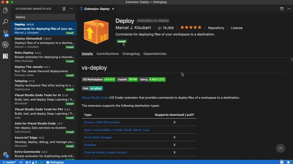Switch to the Details tab
293x164 pixels.
pyautogui.click(x=87, y=54)
